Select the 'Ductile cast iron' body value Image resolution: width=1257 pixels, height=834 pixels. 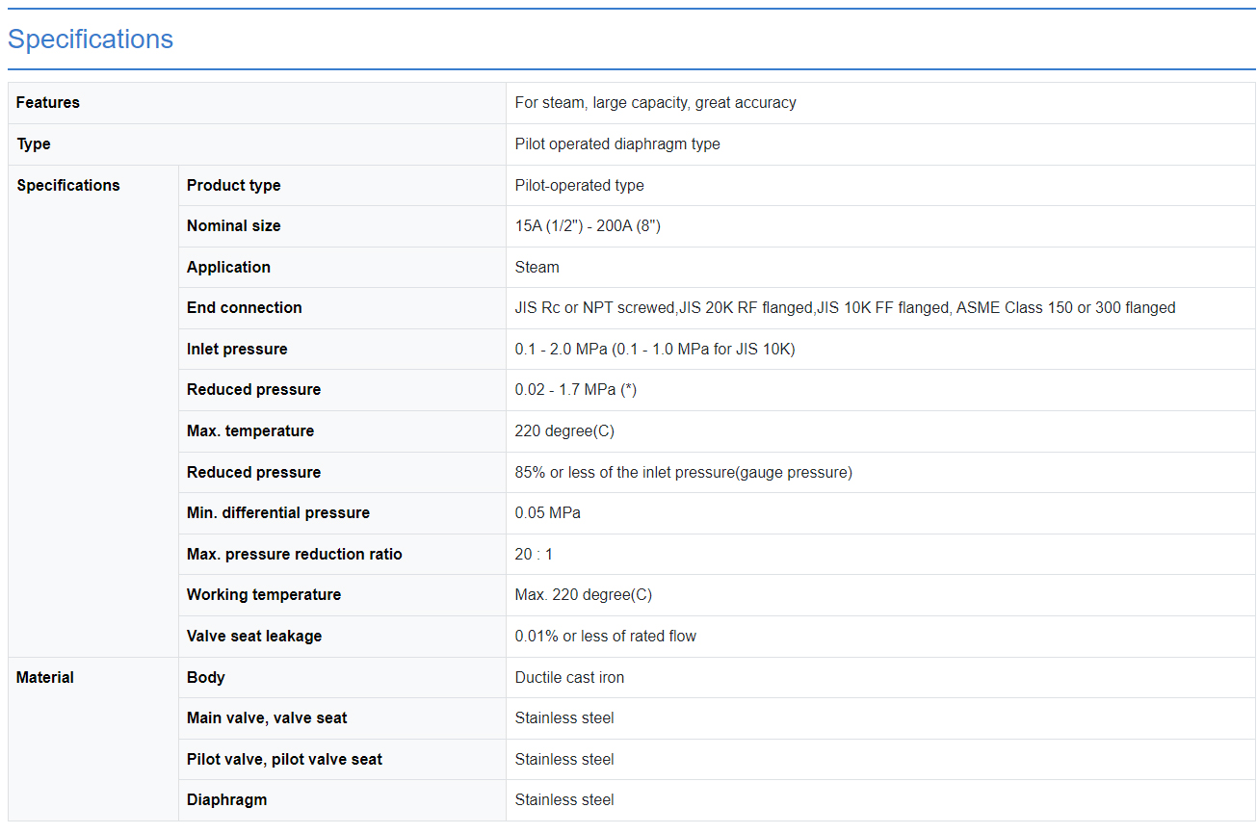pos(569,678)
